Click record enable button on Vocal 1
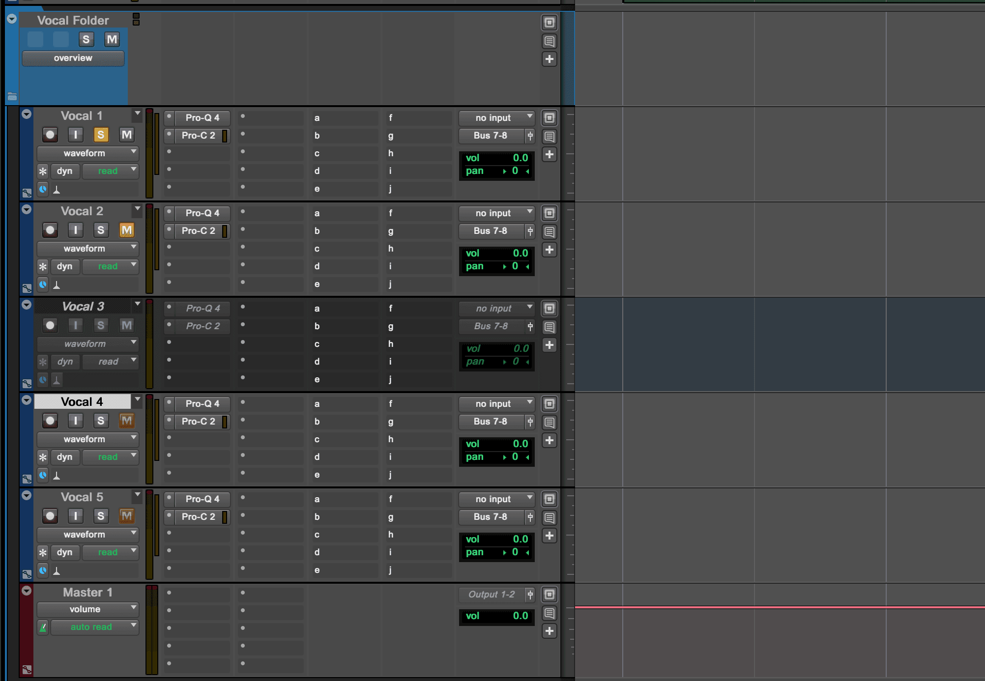The height and width of the screenshot is (681, 985). click(50, 135)
